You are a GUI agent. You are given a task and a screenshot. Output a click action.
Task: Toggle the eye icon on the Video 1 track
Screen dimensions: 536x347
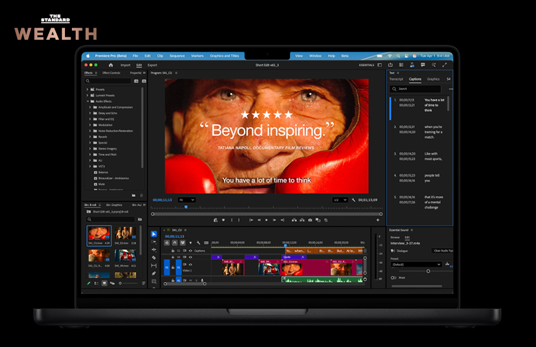click(190, 264)
